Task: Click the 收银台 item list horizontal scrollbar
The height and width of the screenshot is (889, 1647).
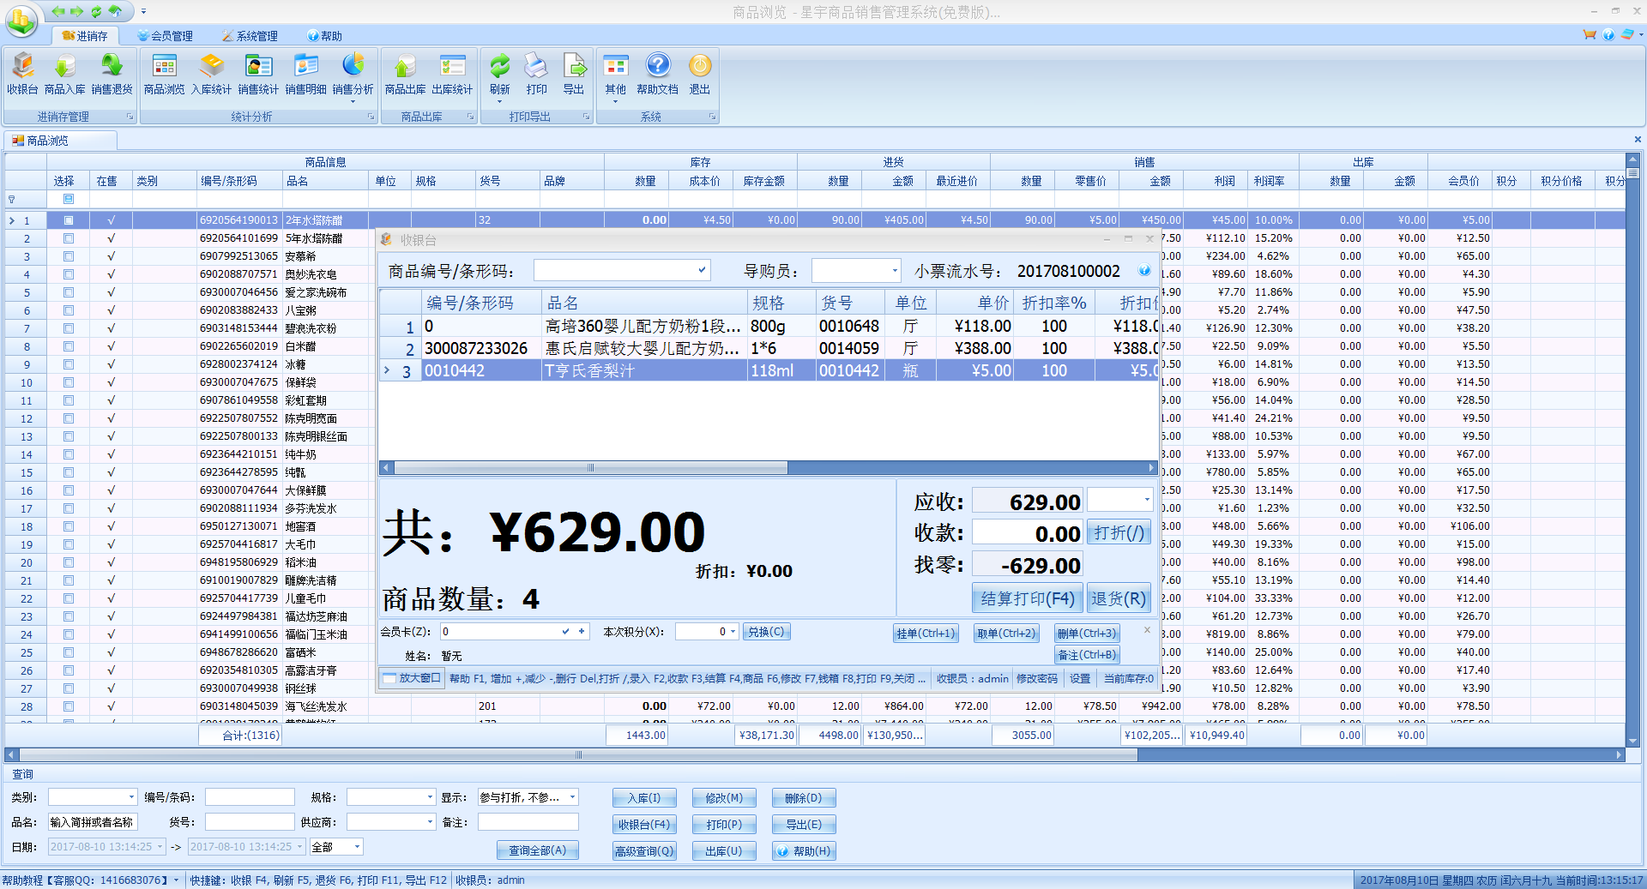Action: coord(590,467)
